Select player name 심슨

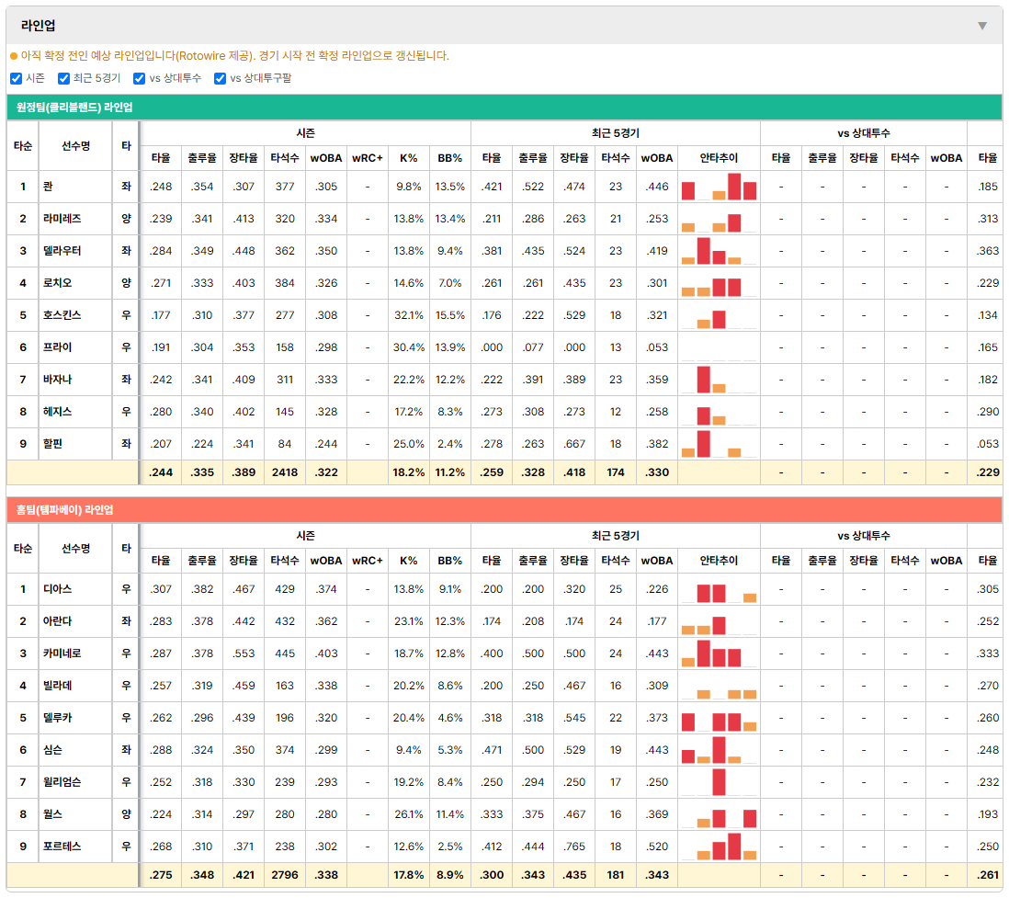click(x=52, y=750)
